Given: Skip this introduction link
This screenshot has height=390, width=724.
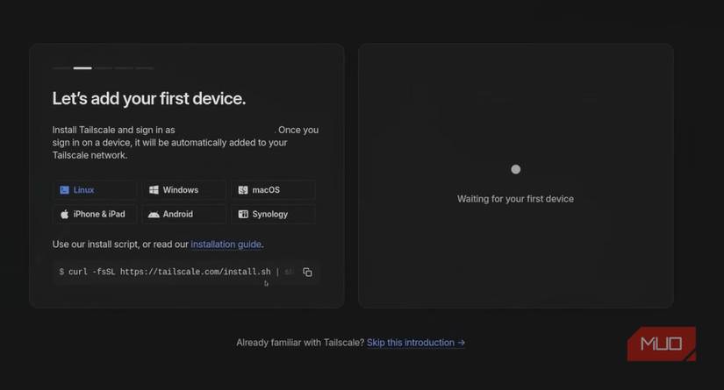Looking at the screenshot, I should (x=416, y=343).
